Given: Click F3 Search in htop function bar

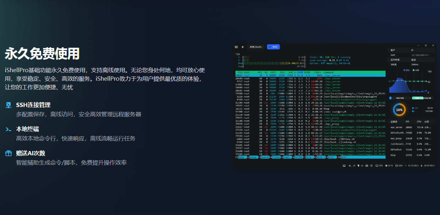Looking at the screenshot, I should tap(264, 157).
